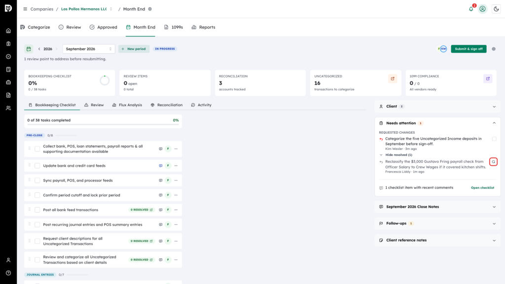Click Submit & sign off button
The image size is (505, 284).
coord(469,49)
